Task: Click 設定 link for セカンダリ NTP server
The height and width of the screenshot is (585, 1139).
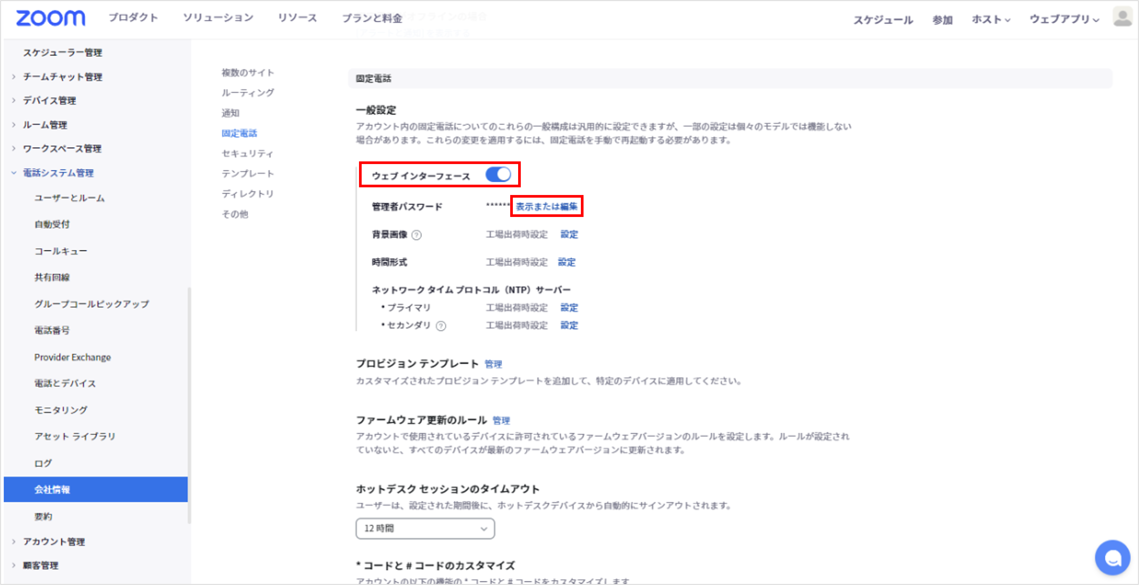Action: 569,326
